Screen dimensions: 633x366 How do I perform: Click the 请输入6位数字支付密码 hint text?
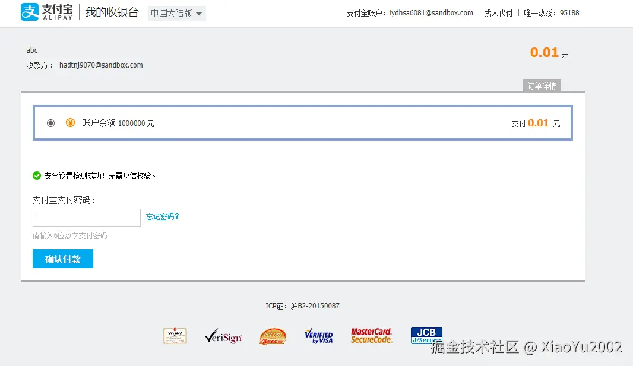click(x=70, y=235)
